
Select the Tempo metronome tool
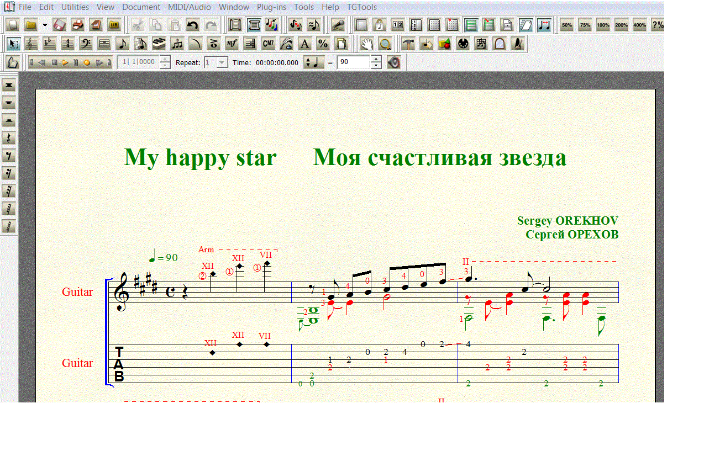pos(518,44)
